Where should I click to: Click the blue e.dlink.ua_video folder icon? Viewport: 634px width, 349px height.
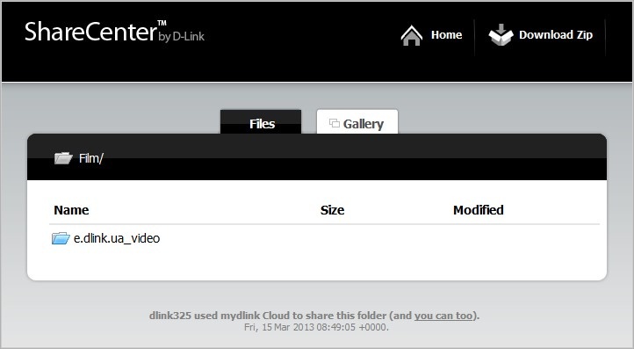pyautogui.click(x=61, y=238)
